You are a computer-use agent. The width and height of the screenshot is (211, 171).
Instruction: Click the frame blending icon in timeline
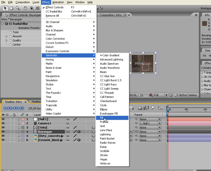pyautogui.click(x=146, y=108)
